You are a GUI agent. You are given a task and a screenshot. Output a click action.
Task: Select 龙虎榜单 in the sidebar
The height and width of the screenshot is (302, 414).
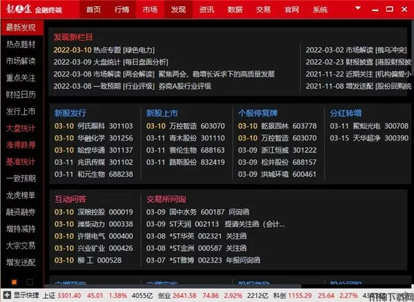pyautogui.click(x=21, y=195)
